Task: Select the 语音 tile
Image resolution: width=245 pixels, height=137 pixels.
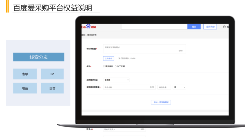Action: pos(52,88)
